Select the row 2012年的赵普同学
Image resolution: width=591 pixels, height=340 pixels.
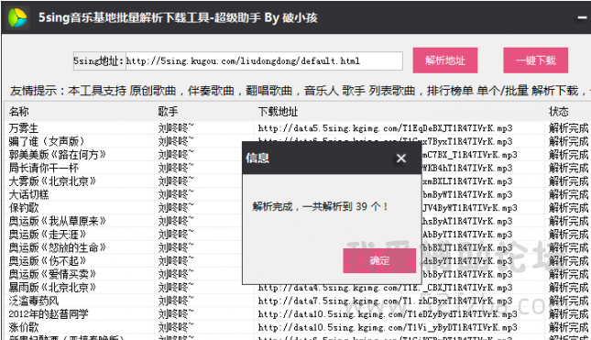coord(295,314)
